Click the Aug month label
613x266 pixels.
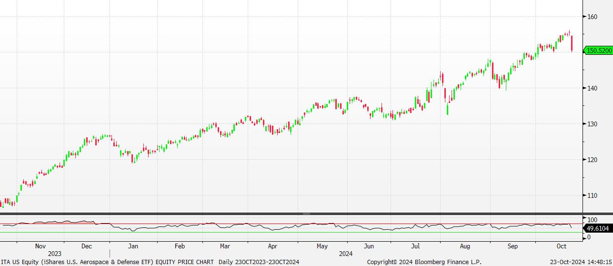pos(465,246)
